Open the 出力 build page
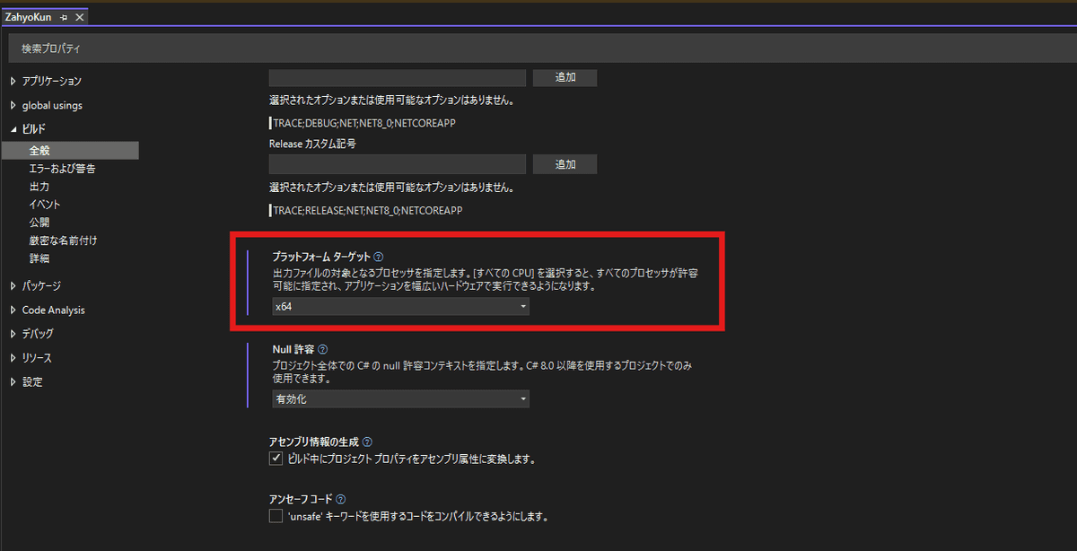This screenshot has width=1077, height=551. [x=39, y=187]
